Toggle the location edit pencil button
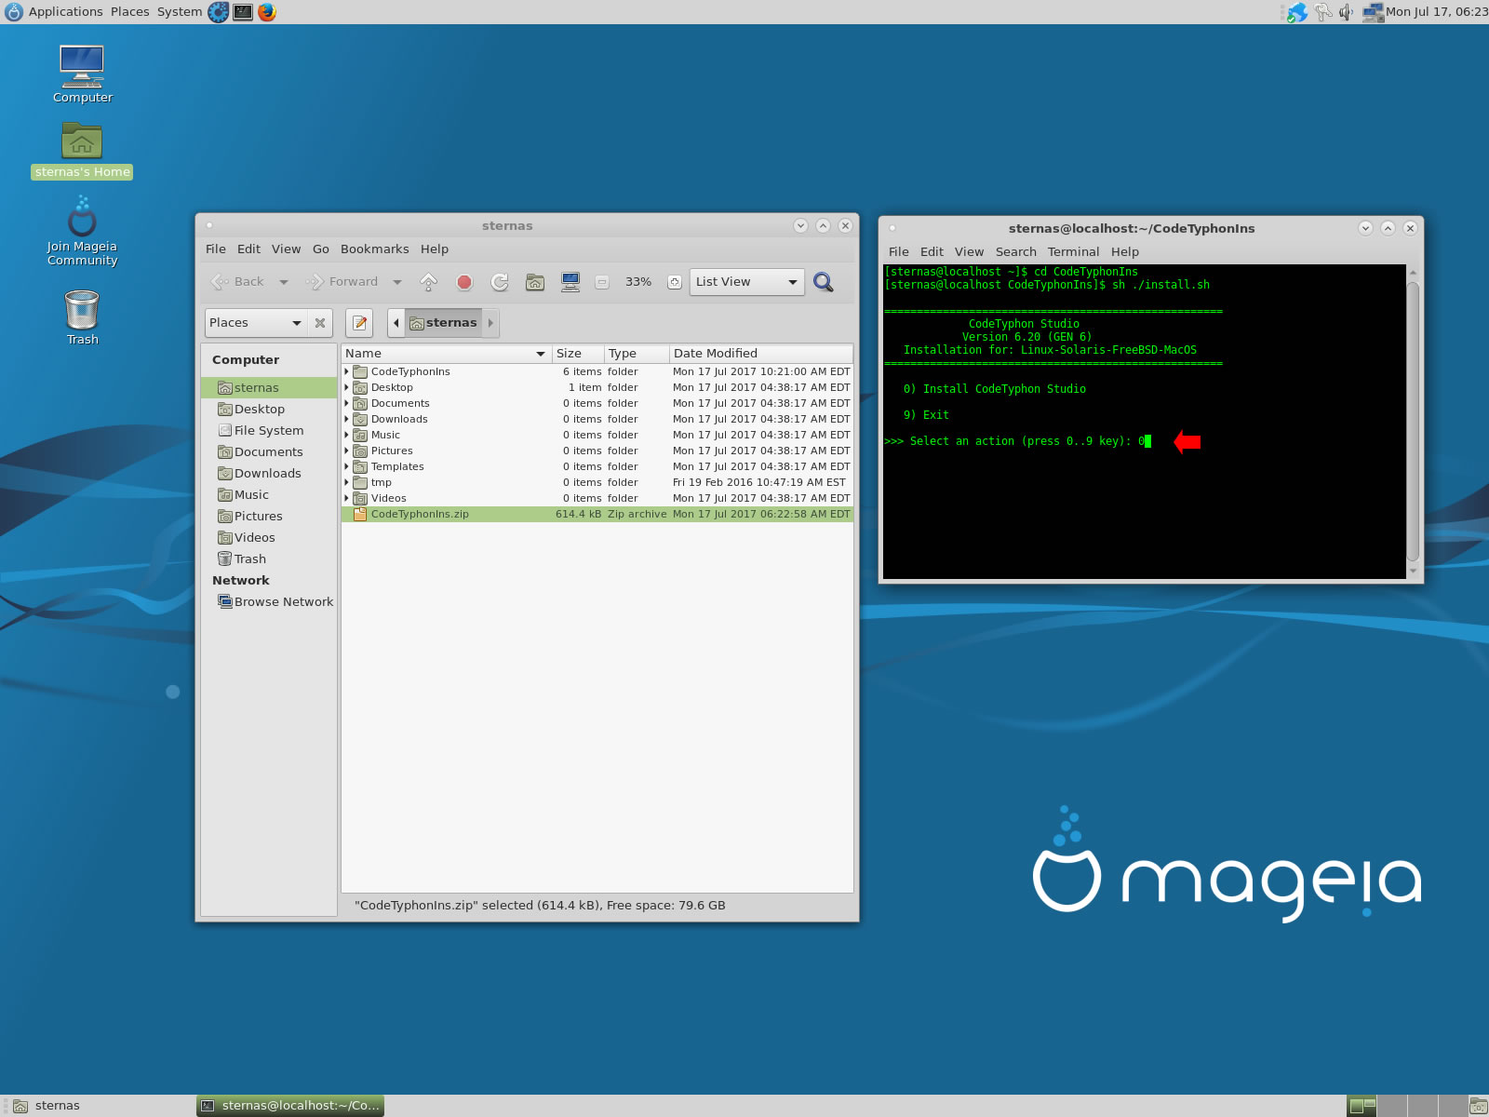Screen dimensions: 1489x1117 point(359,323)
